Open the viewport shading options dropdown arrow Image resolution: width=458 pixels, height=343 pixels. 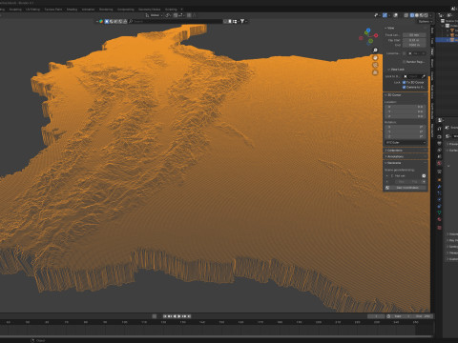click(x=430, y=15)
